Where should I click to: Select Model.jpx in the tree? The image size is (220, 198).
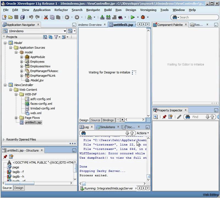pyautogui.click(x=37, y=80)
